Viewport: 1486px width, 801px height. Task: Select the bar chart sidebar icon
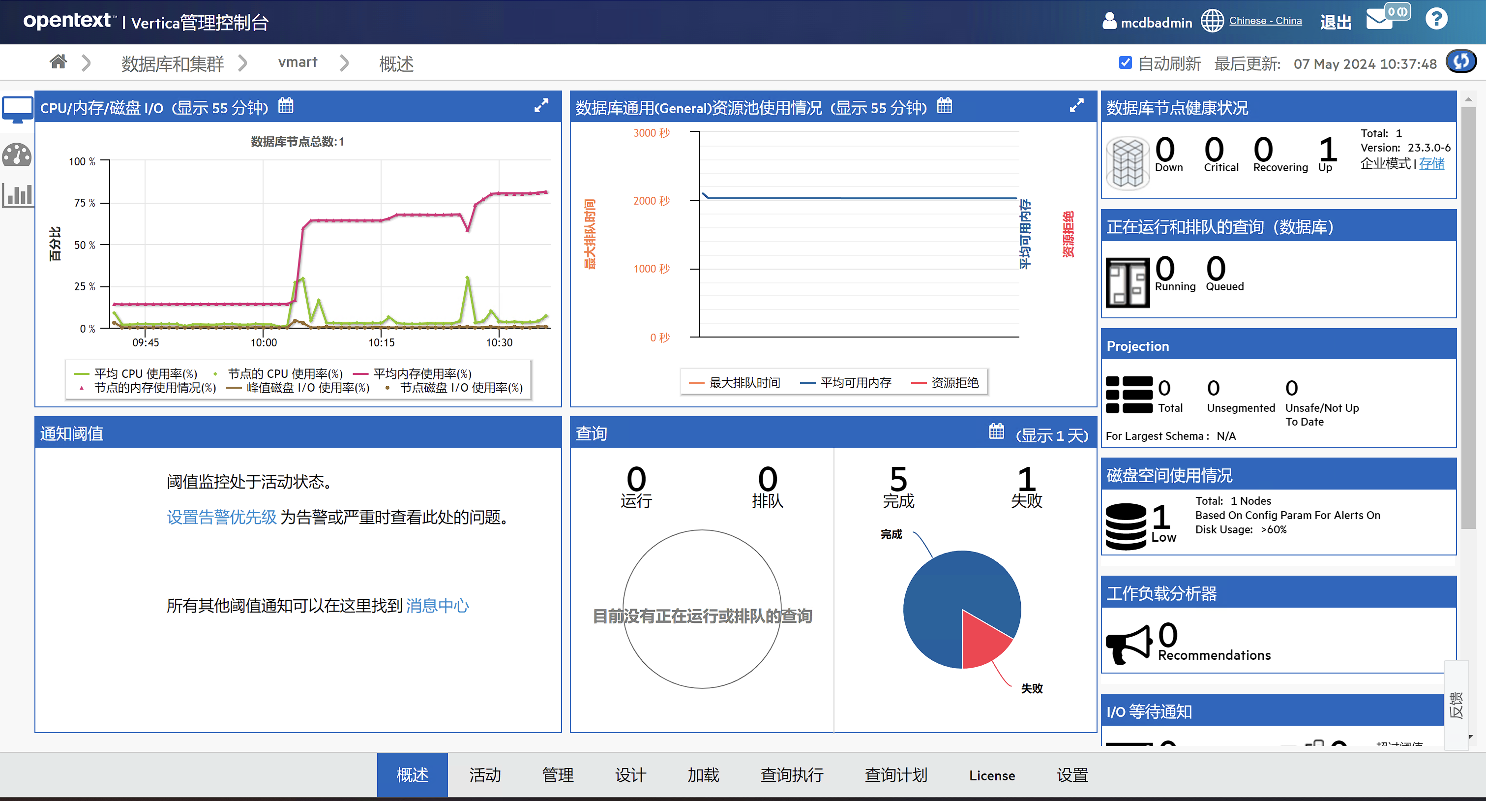click(17, 195)
